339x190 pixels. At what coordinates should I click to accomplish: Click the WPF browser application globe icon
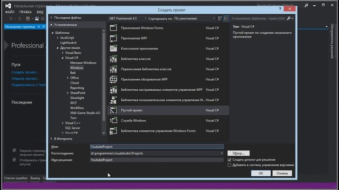113,79
